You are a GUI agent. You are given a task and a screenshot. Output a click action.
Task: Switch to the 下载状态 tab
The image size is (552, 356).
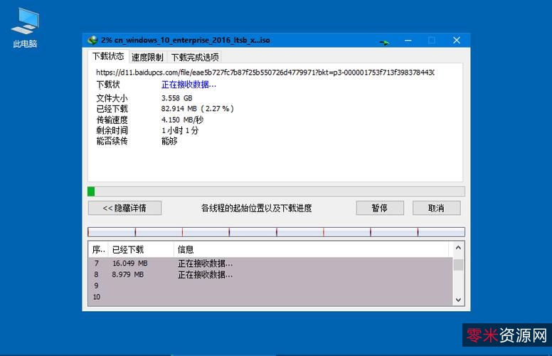[x=108, y=56]
